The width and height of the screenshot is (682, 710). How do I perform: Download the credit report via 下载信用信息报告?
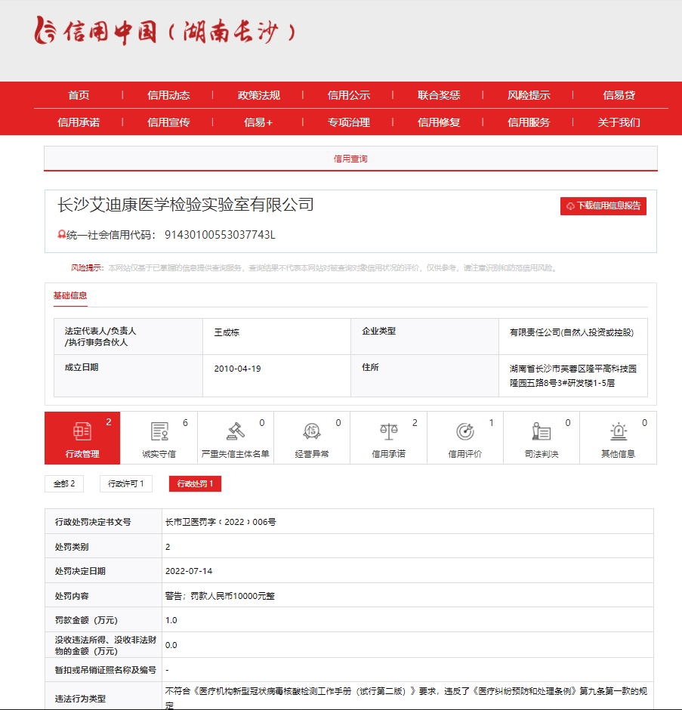click(x=603, y=206)
